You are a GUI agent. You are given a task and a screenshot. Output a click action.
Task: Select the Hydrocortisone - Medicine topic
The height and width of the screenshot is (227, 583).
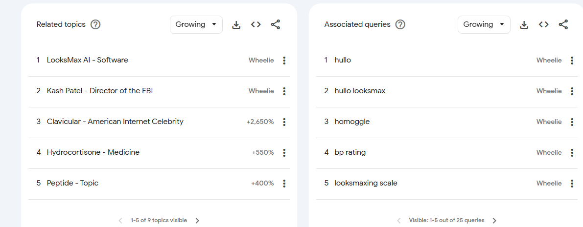[x=93, y=152]
